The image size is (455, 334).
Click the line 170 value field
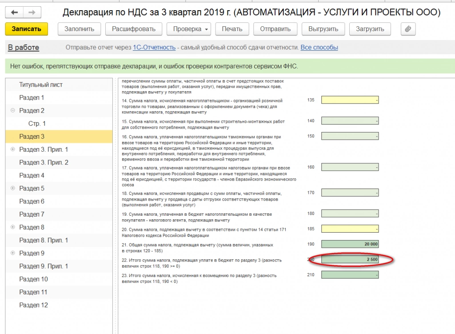coord(350,193)
